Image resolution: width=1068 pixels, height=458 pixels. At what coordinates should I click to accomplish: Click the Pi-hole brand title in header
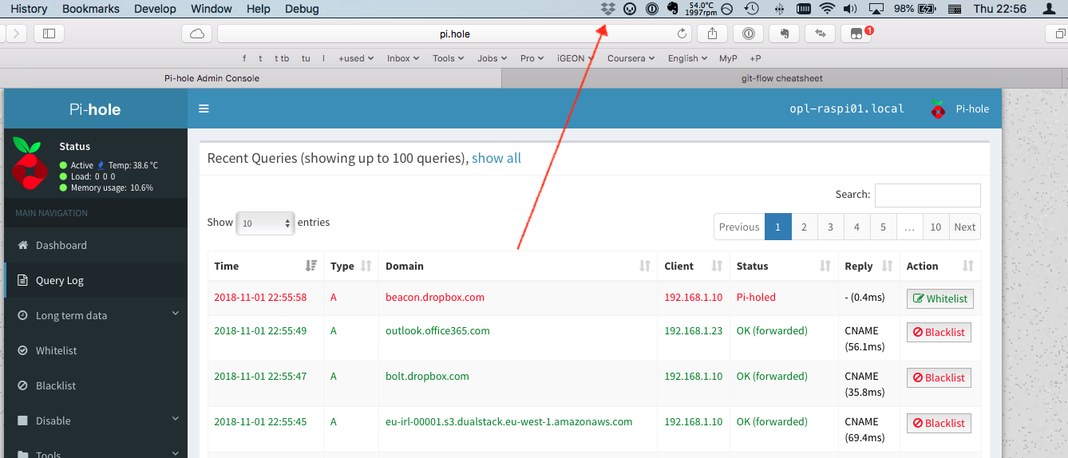click(95, 109)
